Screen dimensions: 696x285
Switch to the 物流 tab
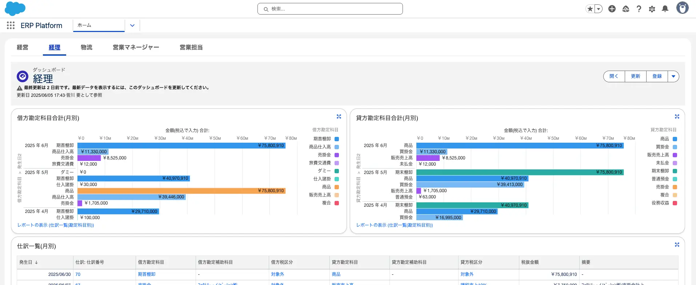click(x=87, y=47)
